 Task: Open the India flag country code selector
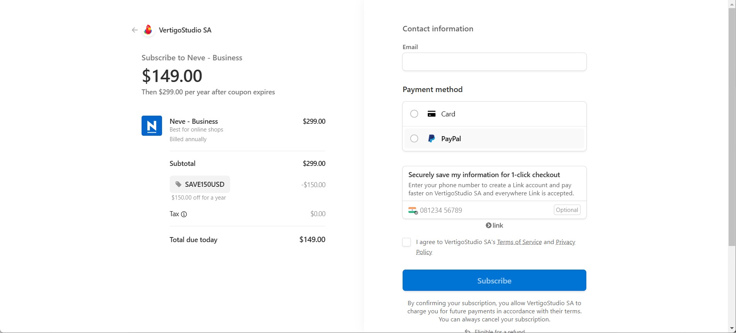pos(413,210)
